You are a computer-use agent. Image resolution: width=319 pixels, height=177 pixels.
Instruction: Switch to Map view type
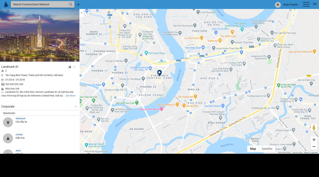pos(253,149)
